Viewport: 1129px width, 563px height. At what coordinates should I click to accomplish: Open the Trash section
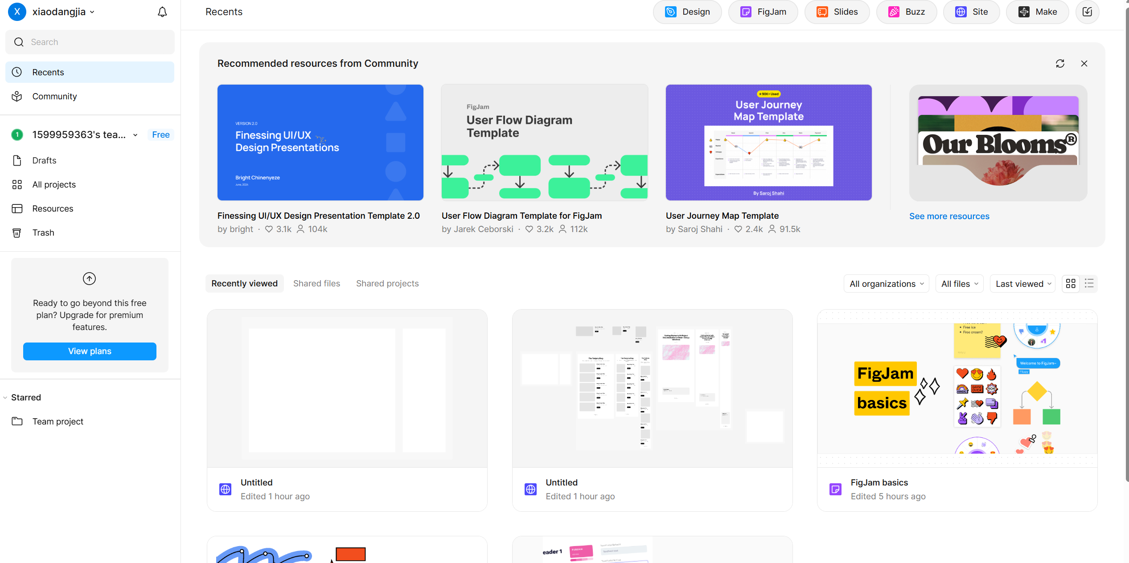click(x=43, y=233)
